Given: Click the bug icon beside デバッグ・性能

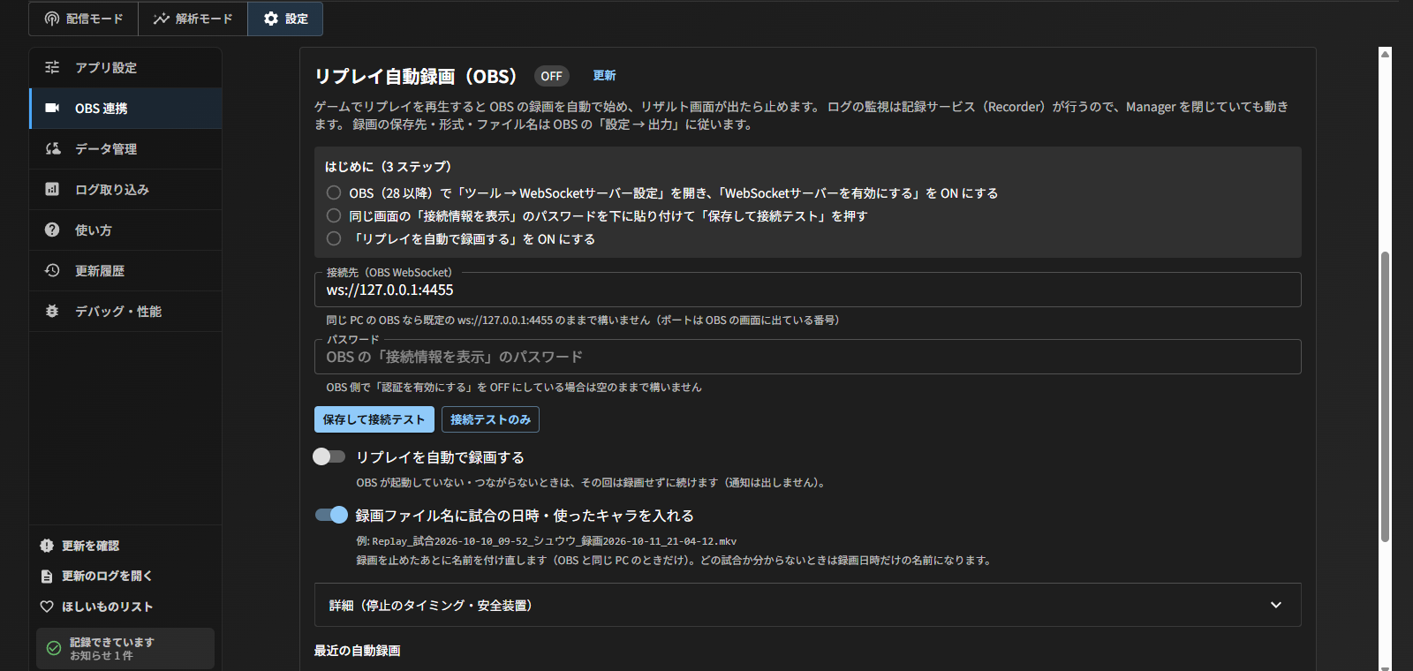Looking at the screenshot, I should click(52, 311).
